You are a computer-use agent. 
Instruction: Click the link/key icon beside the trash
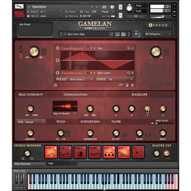pos(121,85)
